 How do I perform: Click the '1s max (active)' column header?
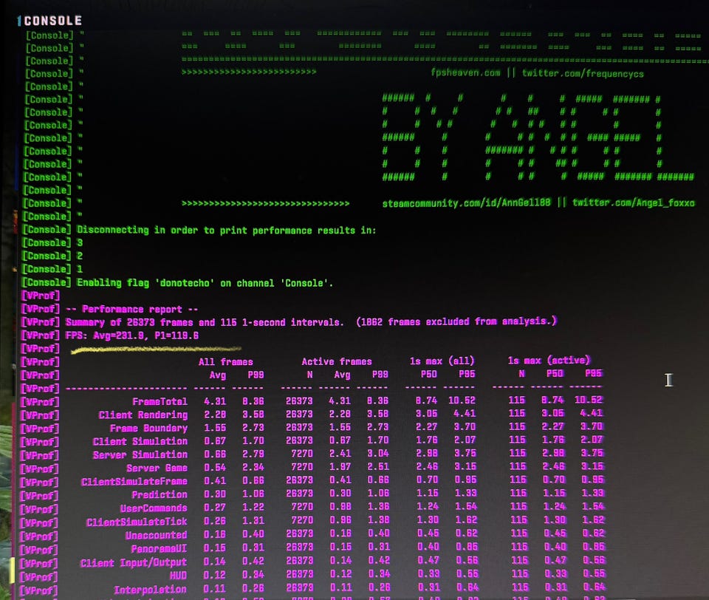tap(549, 360)
